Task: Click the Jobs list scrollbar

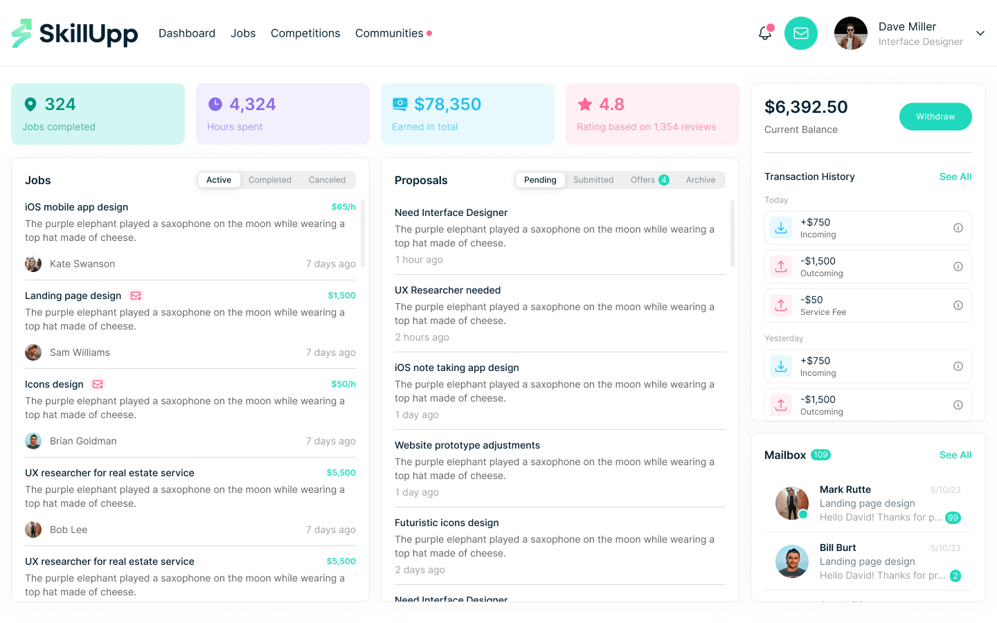Action: tap(363, 233)
